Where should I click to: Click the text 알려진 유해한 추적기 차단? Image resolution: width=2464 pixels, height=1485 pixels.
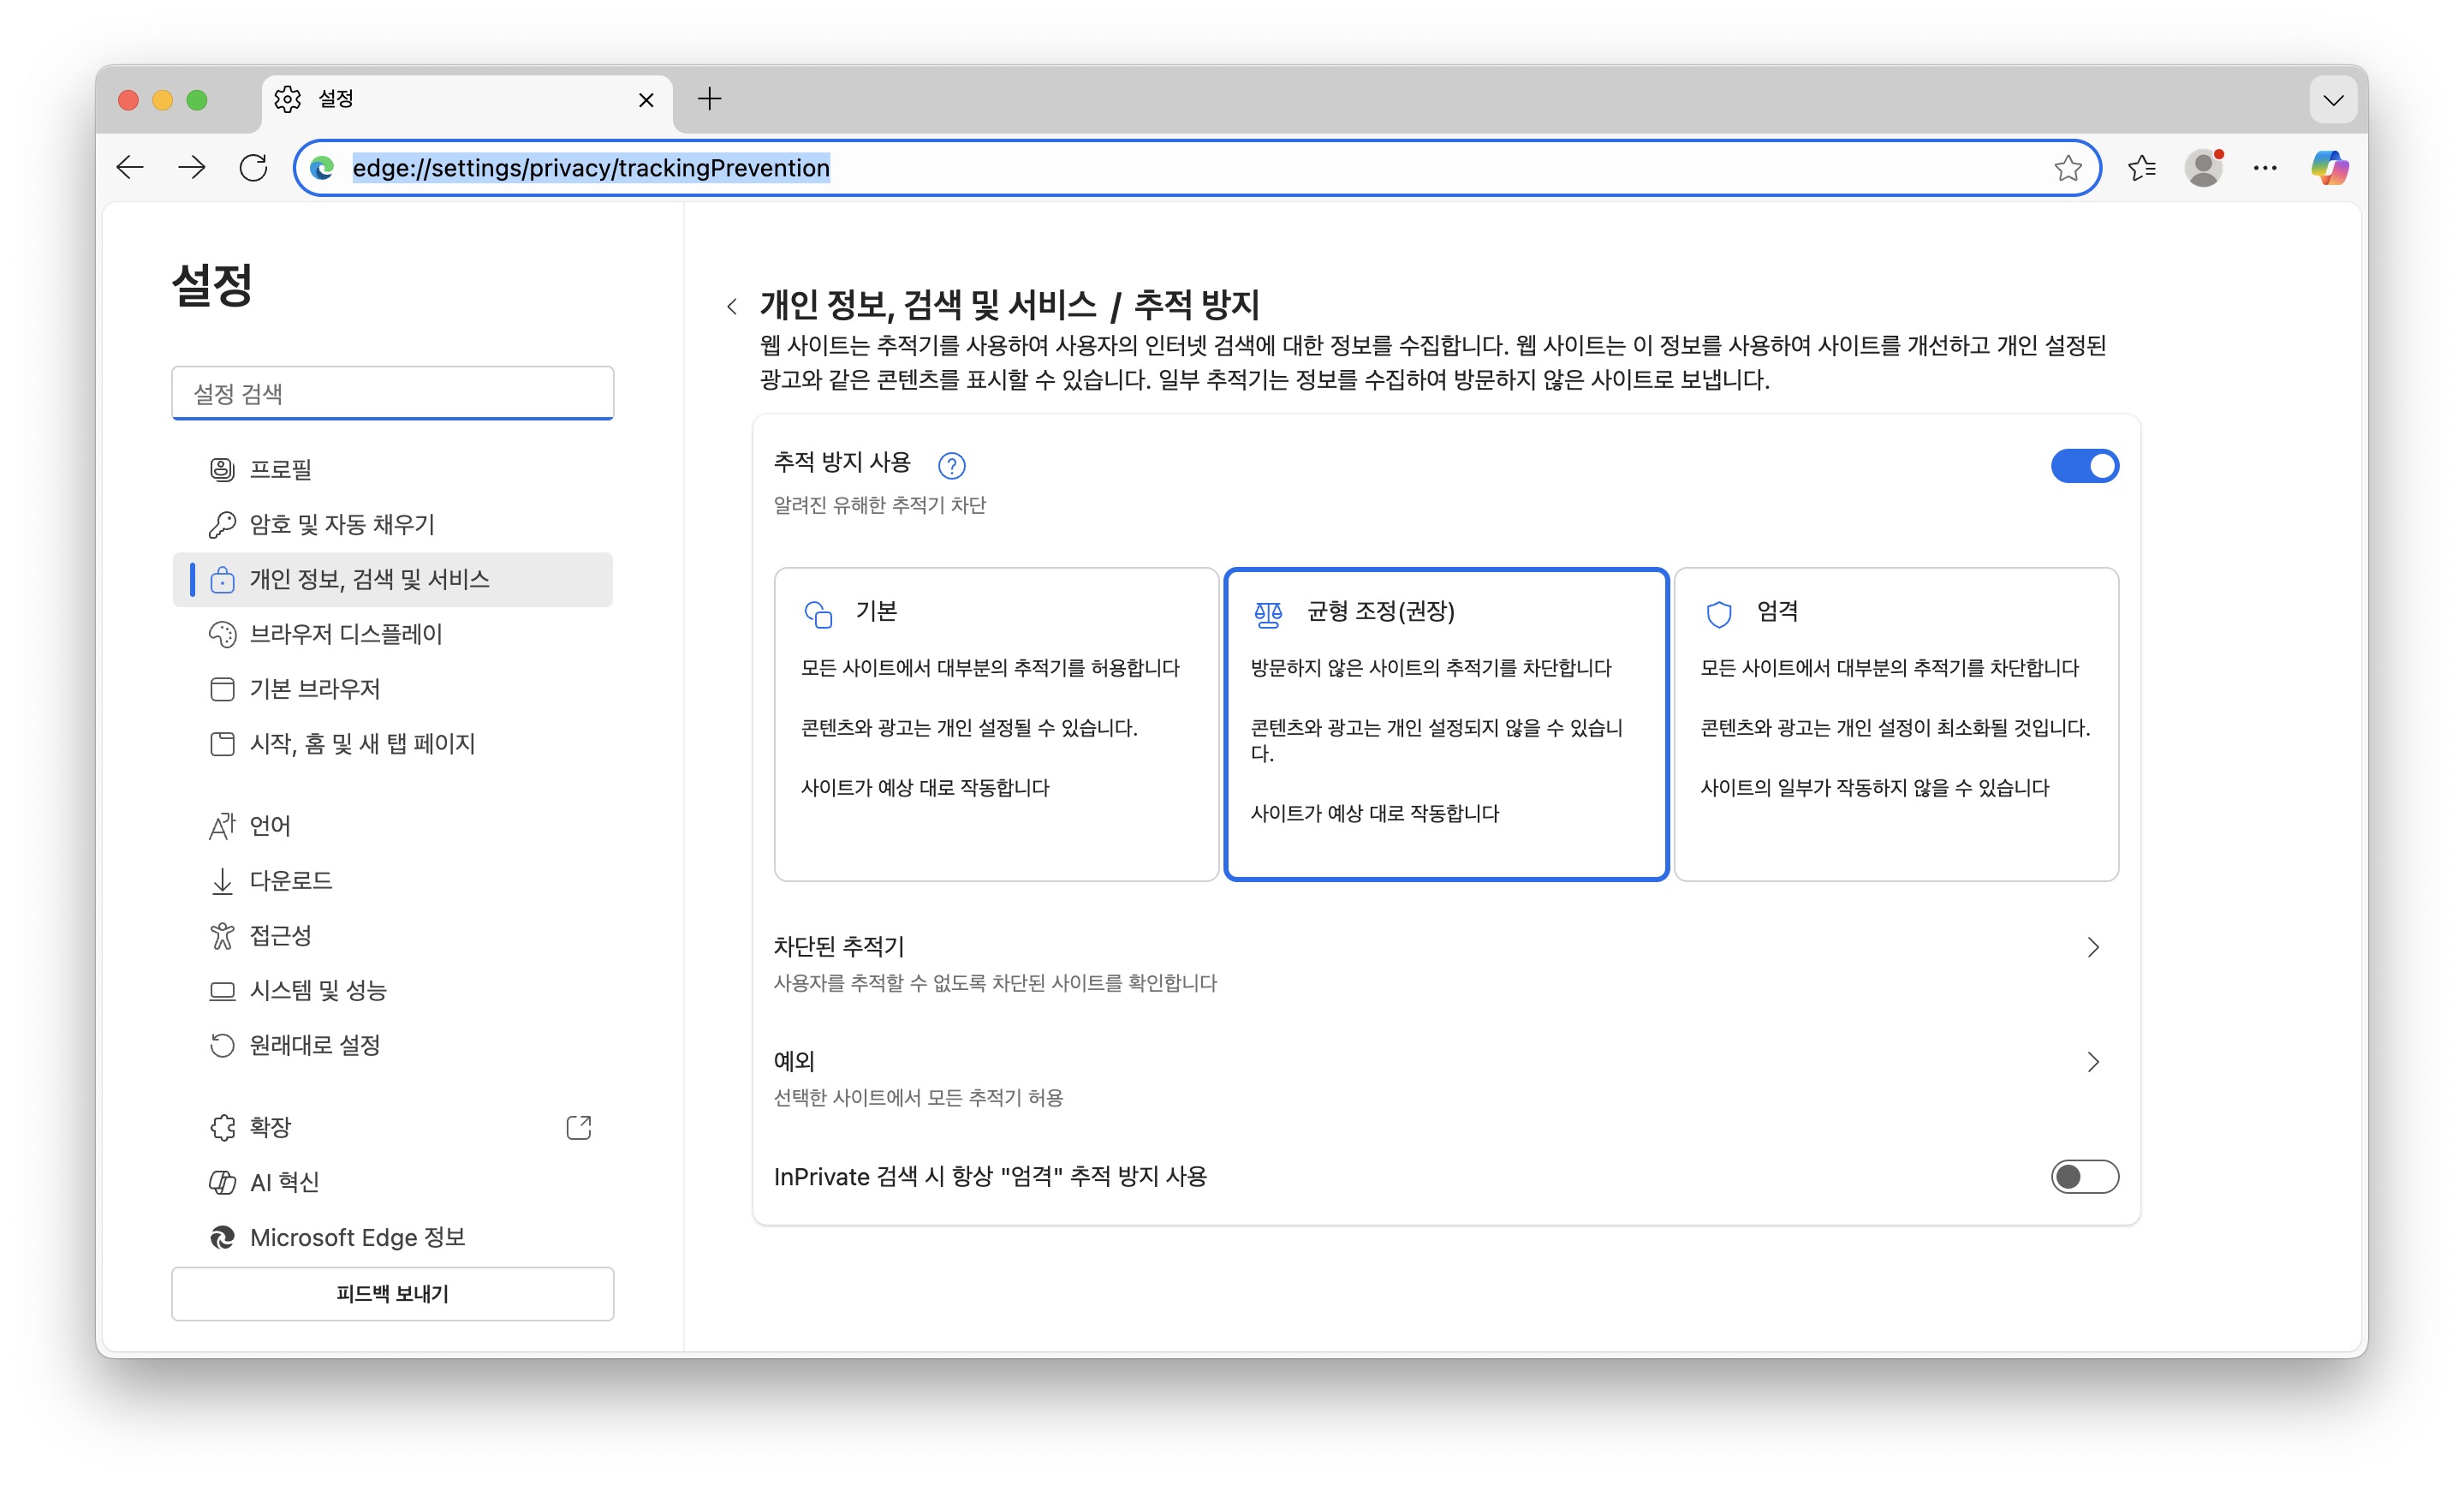coord(880,505)
